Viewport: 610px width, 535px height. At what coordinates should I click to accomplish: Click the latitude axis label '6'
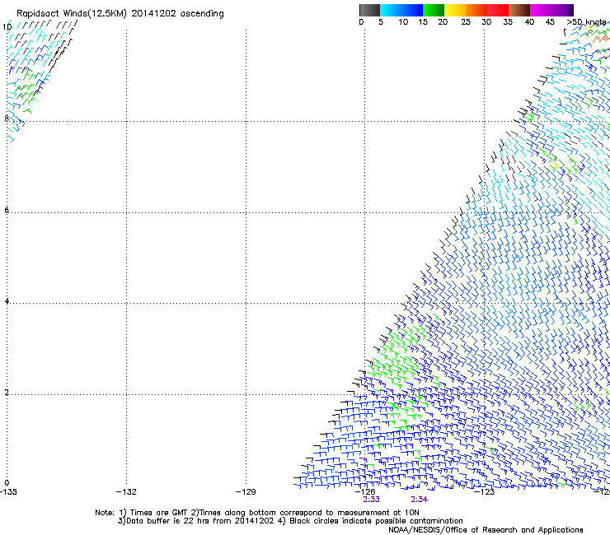7,210
